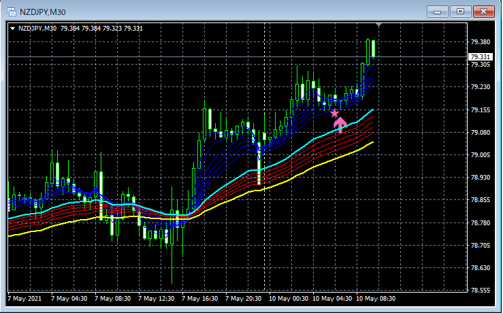
Task: Click the right end of the yellow moving average
Action: (x=372, y=142)
